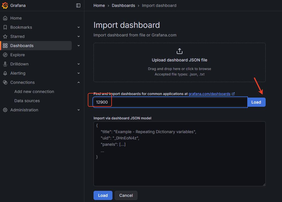Click the Home breadcrumb link
This screenshot has height=202, width=282.
tap(99, 5)
